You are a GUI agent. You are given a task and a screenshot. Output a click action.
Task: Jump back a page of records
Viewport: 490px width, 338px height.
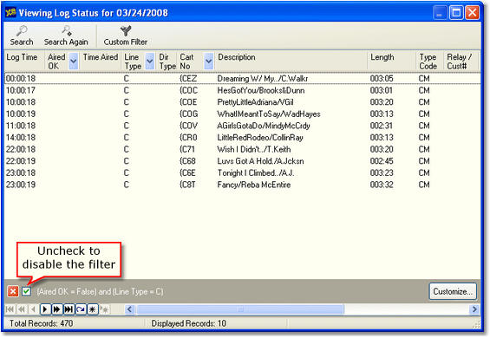[22, 309]
